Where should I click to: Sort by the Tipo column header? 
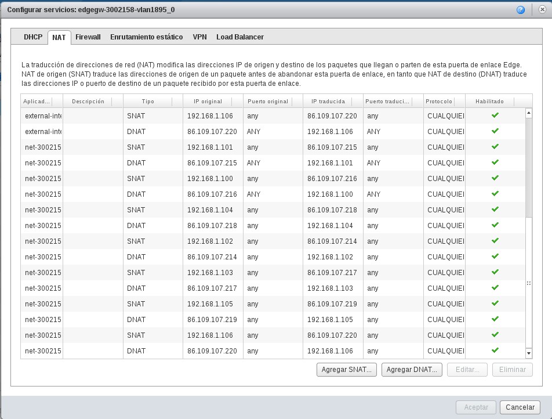(x=148, y=102)
